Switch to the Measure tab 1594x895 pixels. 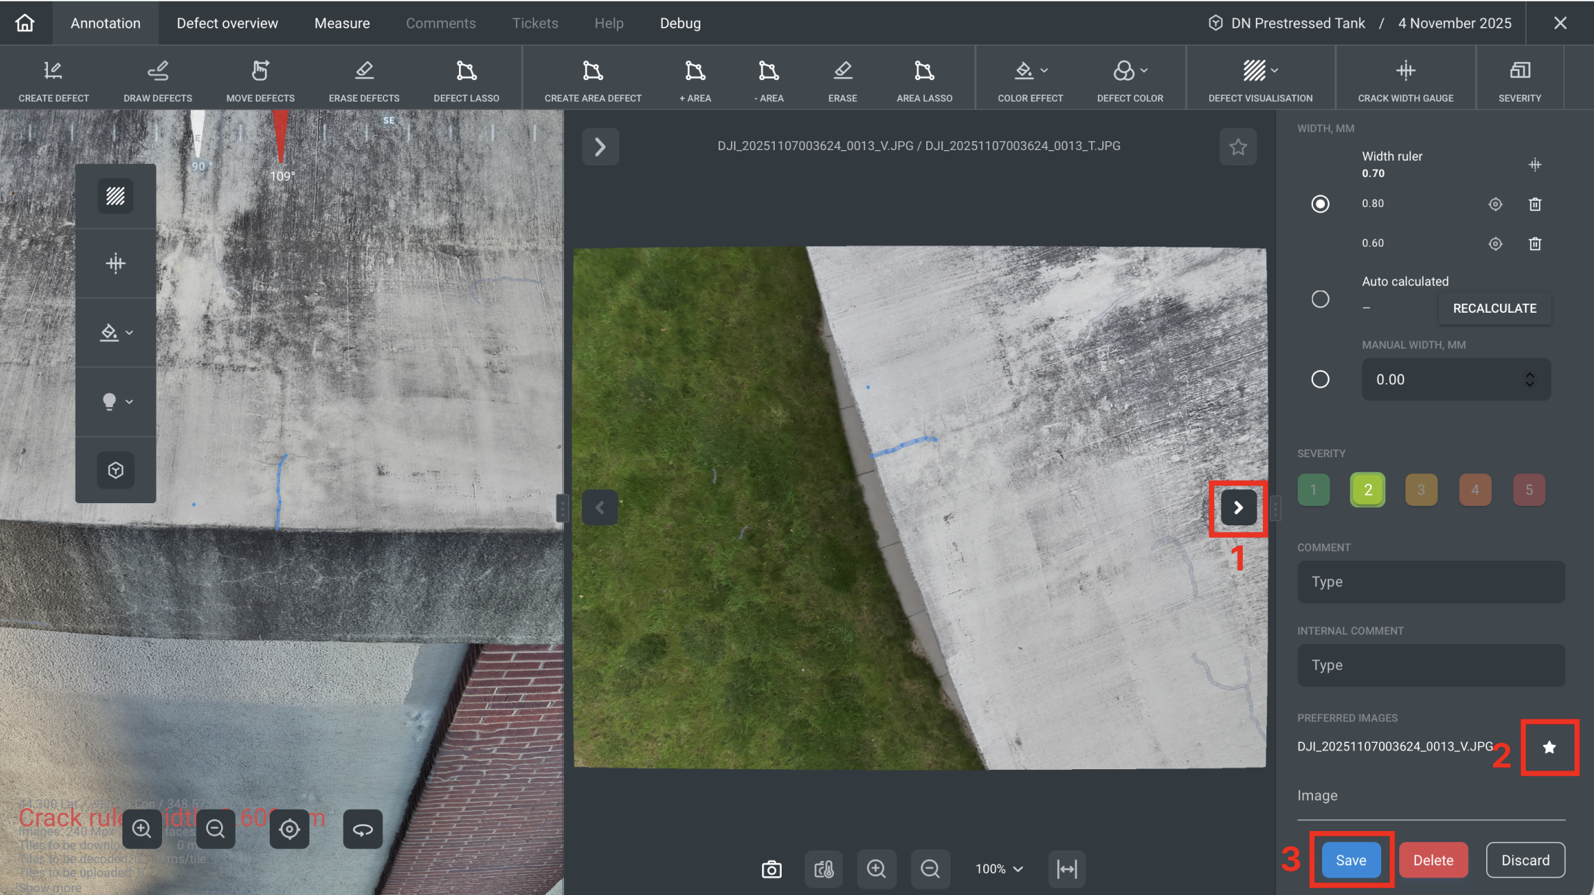[x=341, y=23]
